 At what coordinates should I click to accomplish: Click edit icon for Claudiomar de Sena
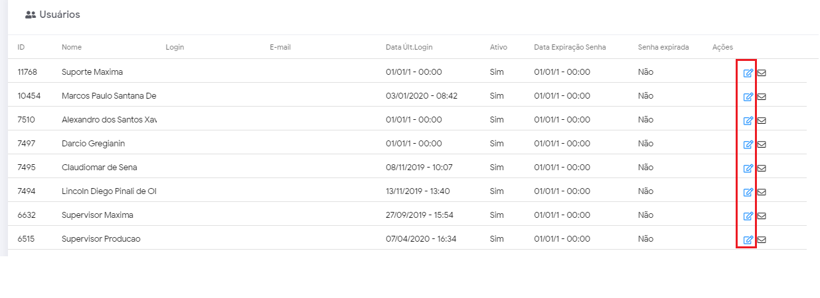coord(748,168)
